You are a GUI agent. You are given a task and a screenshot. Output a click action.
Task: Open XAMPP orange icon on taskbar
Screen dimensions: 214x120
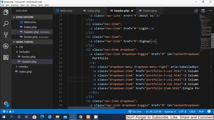(88, 117)
